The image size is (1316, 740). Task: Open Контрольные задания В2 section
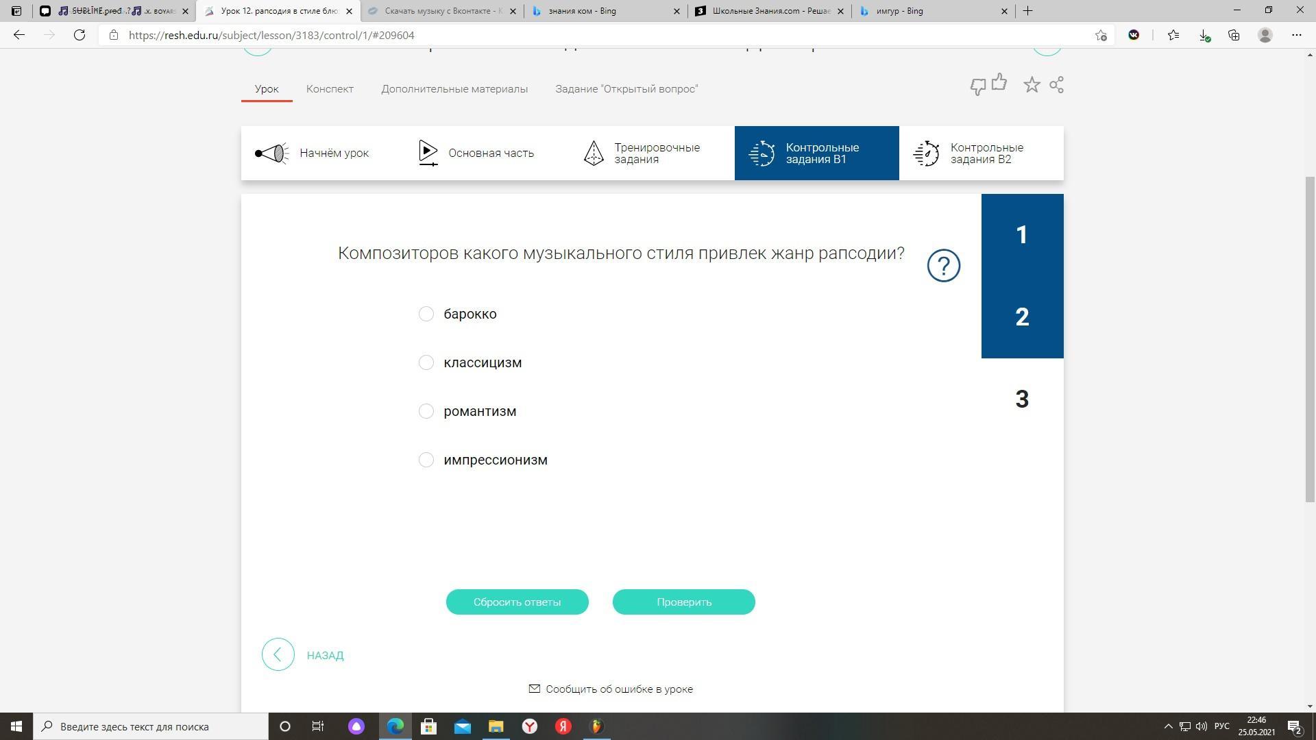[981, 153]
